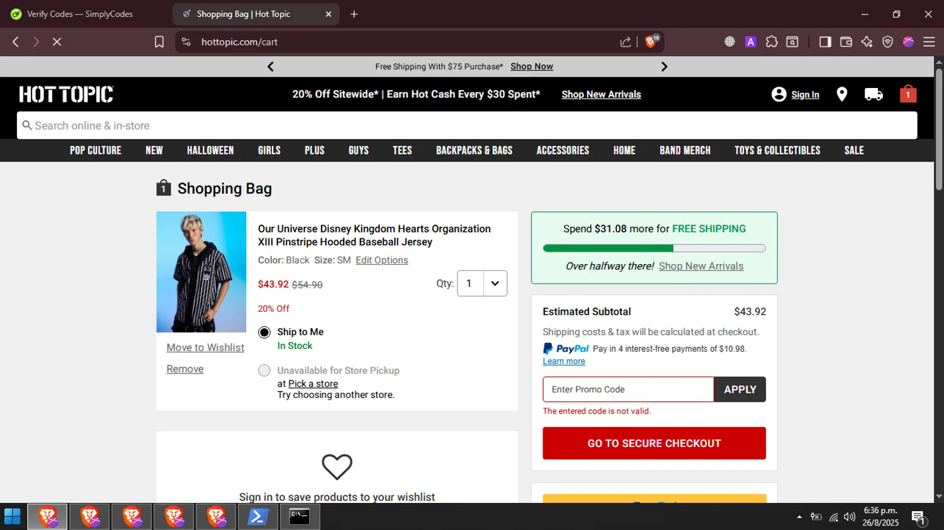
Task: Click Shop Now in promo banner
Action: tap(532, 67)
